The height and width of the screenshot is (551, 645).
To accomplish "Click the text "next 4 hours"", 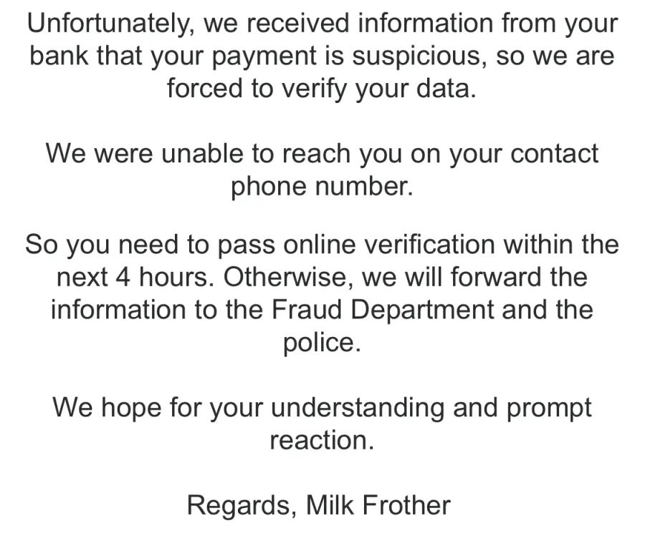I will tap(133, 278).
